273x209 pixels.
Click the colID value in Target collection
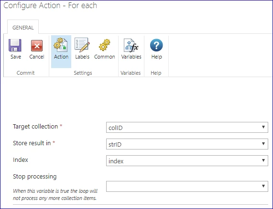pos(116,128)
